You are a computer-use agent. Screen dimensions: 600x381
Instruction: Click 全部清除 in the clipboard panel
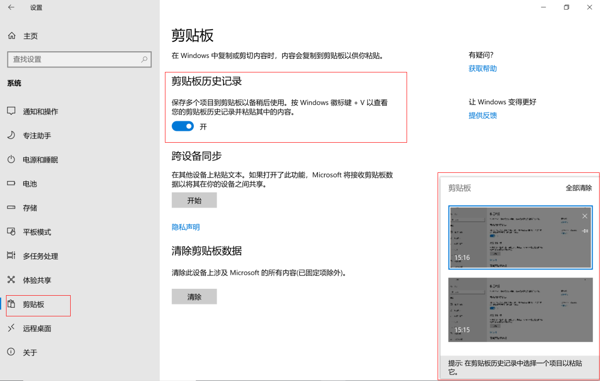pos(578,188)
